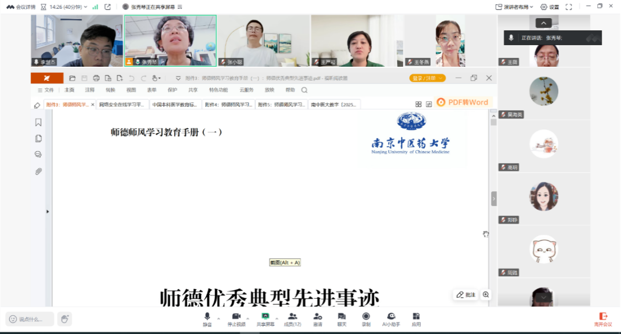The height and width of the screenshot is (334, 621).
Task: Switch to the 网络安全在线学习 document tab
Action: click(121, 104)
